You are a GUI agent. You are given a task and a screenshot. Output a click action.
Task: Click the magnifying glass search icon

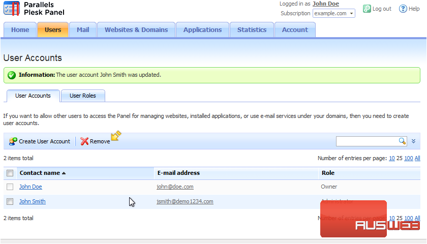click(x=402, y=141)
